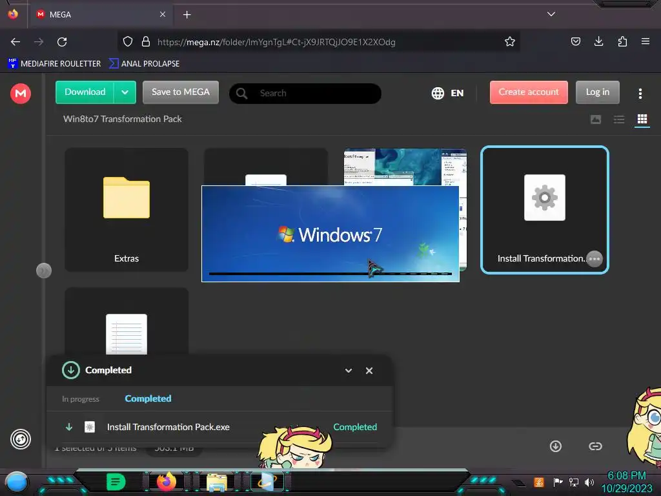Collapse the Completed transfers panel
Screen dimensions: 661x496
pos(349,371)
